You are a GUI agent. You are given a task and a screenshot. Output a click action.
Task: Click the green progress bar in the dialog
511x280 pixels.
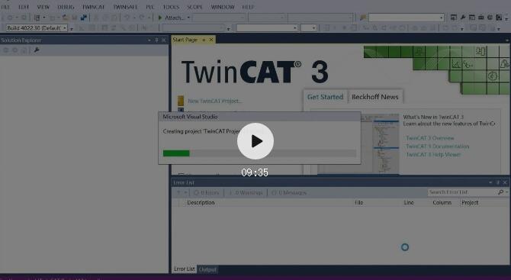(x=176, y=153)
